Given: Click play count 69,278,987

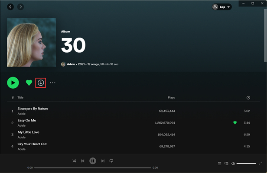Looking at the screenshot, I should tap(167, 146).
